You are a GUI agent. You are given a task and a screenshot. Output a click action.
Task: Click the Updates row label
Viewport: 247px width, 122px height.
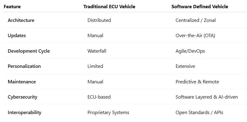click(17, 36)
